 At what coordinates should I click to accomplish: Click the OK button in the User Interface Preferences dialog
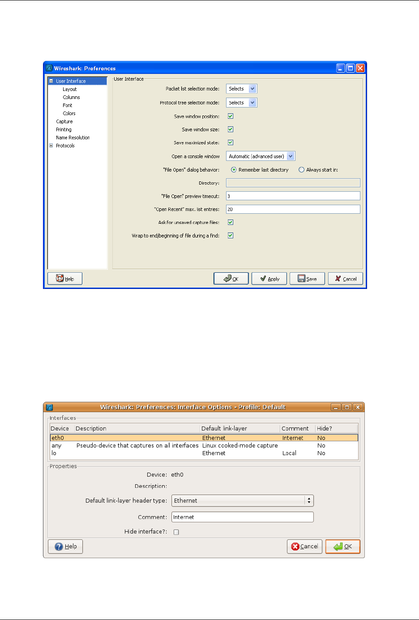[x=231, y=279]
